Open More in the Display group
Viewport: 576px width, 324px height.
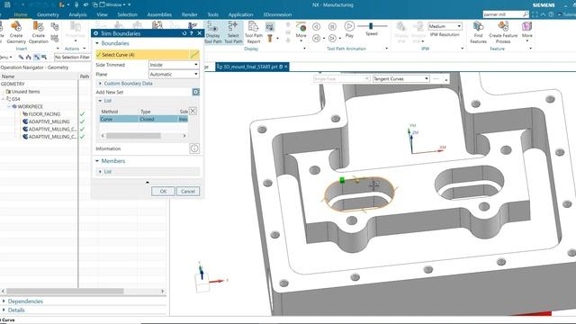[x=301, y=31]
